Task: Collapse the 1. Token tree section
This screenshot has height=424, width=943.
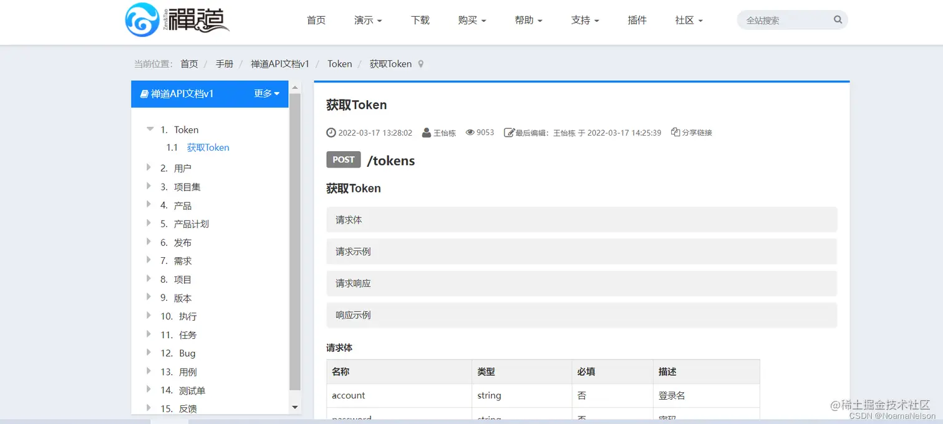Action: (x=150, y=129)
